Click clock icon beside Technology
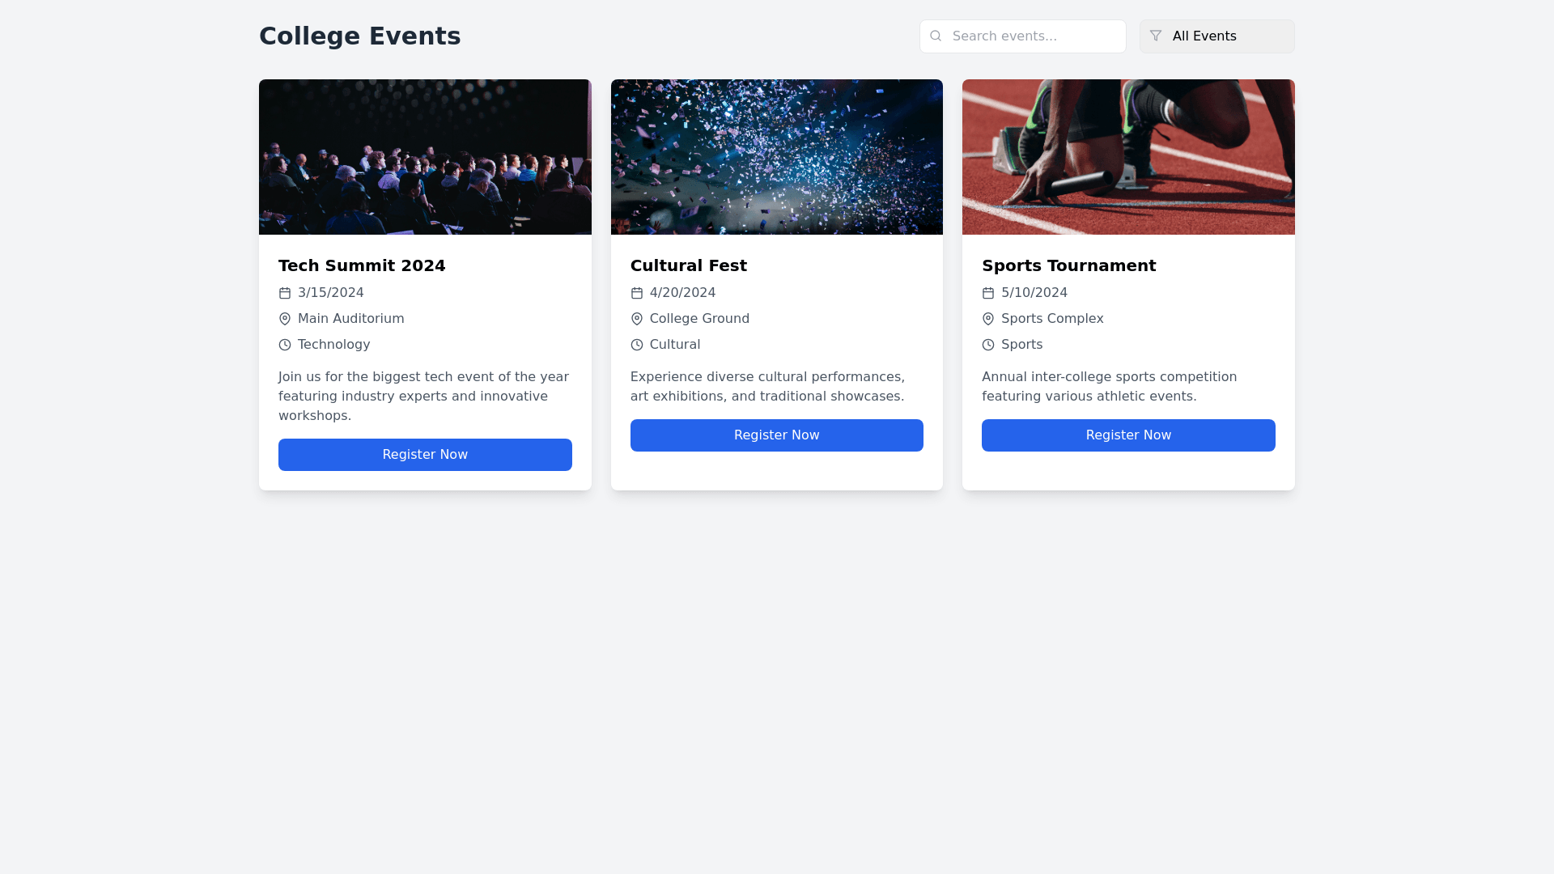This screenshot has height=874, width=1554. click(x=285, y=345)
